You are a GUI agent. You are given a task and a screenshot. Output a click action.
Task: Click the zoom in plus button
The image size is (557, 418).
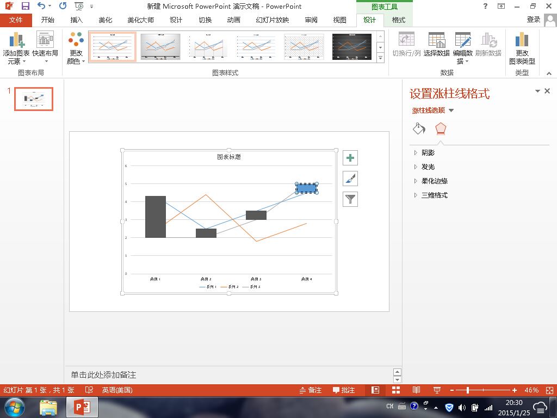[515, 390]
